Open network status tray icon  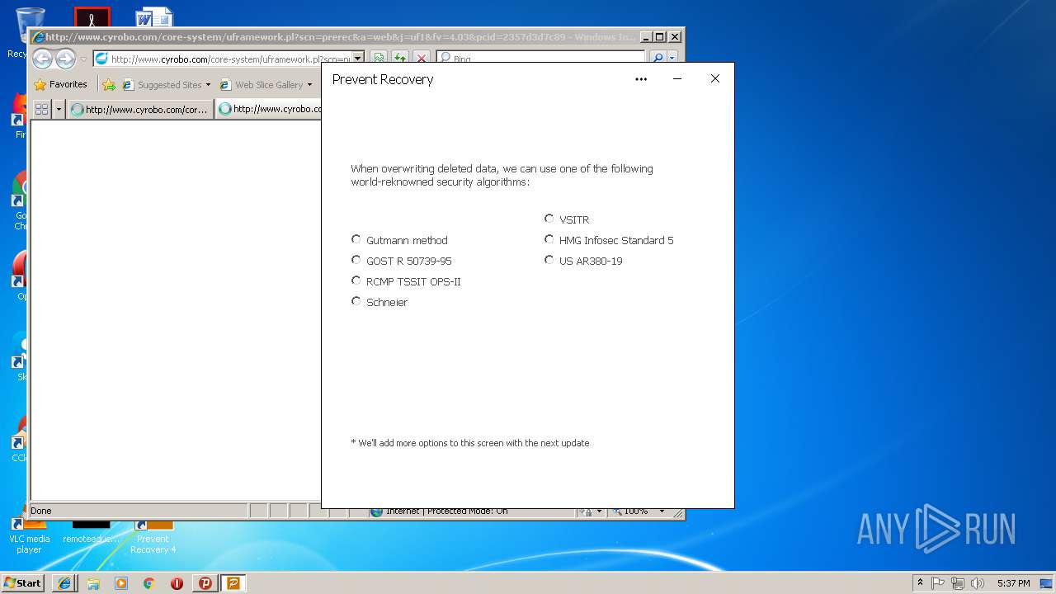point(958,583)
